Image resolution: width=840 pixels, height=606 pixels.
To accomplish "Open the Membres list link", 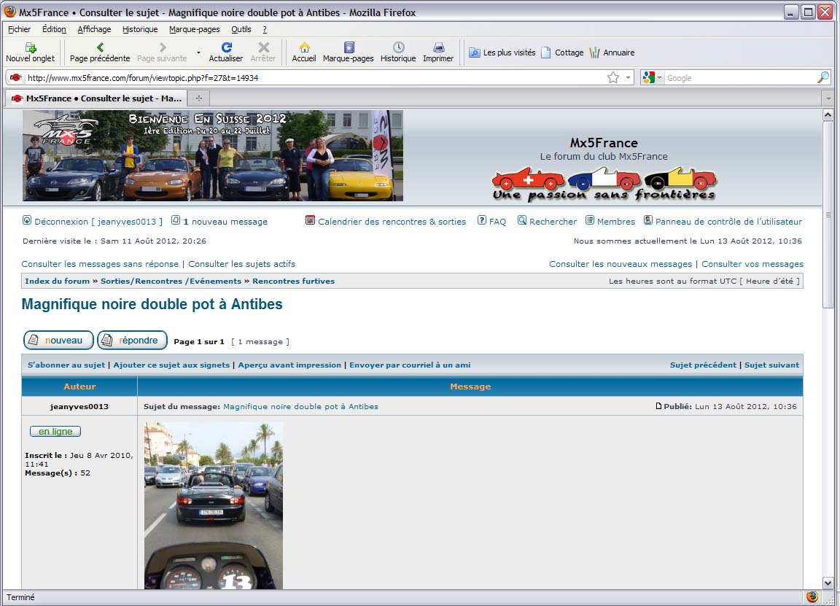I will [615, 221].
